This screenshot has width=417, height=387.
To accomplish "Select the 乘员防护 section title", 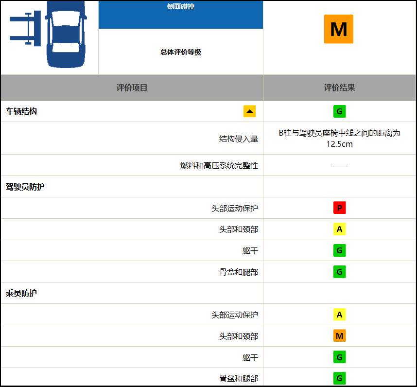I will 21,293.
